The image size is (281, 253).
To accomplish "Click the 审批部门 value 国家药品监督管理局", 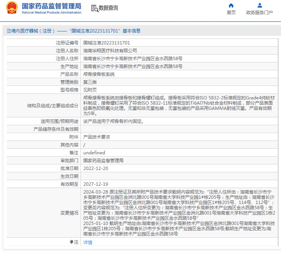I will click(x=103, y=160).
